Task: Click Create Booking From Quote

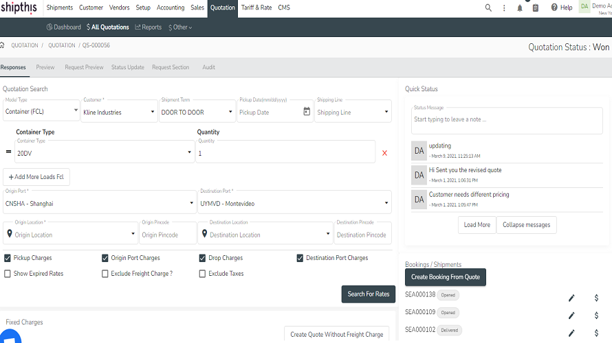Action: pos(446,277)
